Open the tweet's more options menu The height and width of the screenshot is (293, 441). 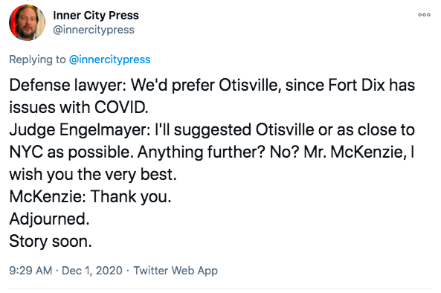pyautogui.click(x=424, y=15)
